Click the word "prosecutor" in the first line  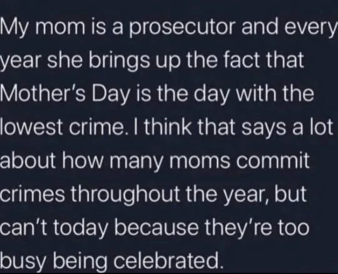(x=182, y=28)
